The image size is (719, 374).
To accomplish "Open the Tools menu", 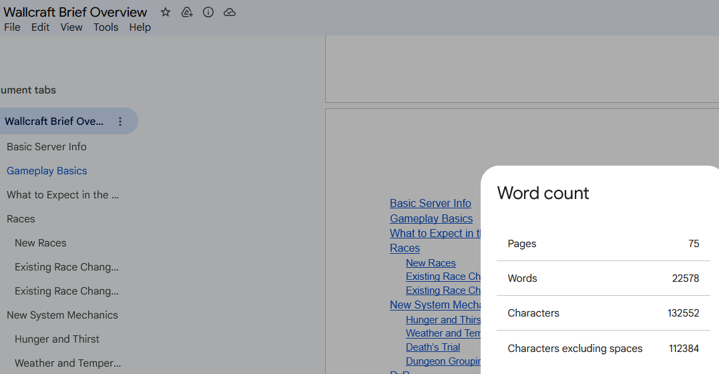I will coord(106,27).
